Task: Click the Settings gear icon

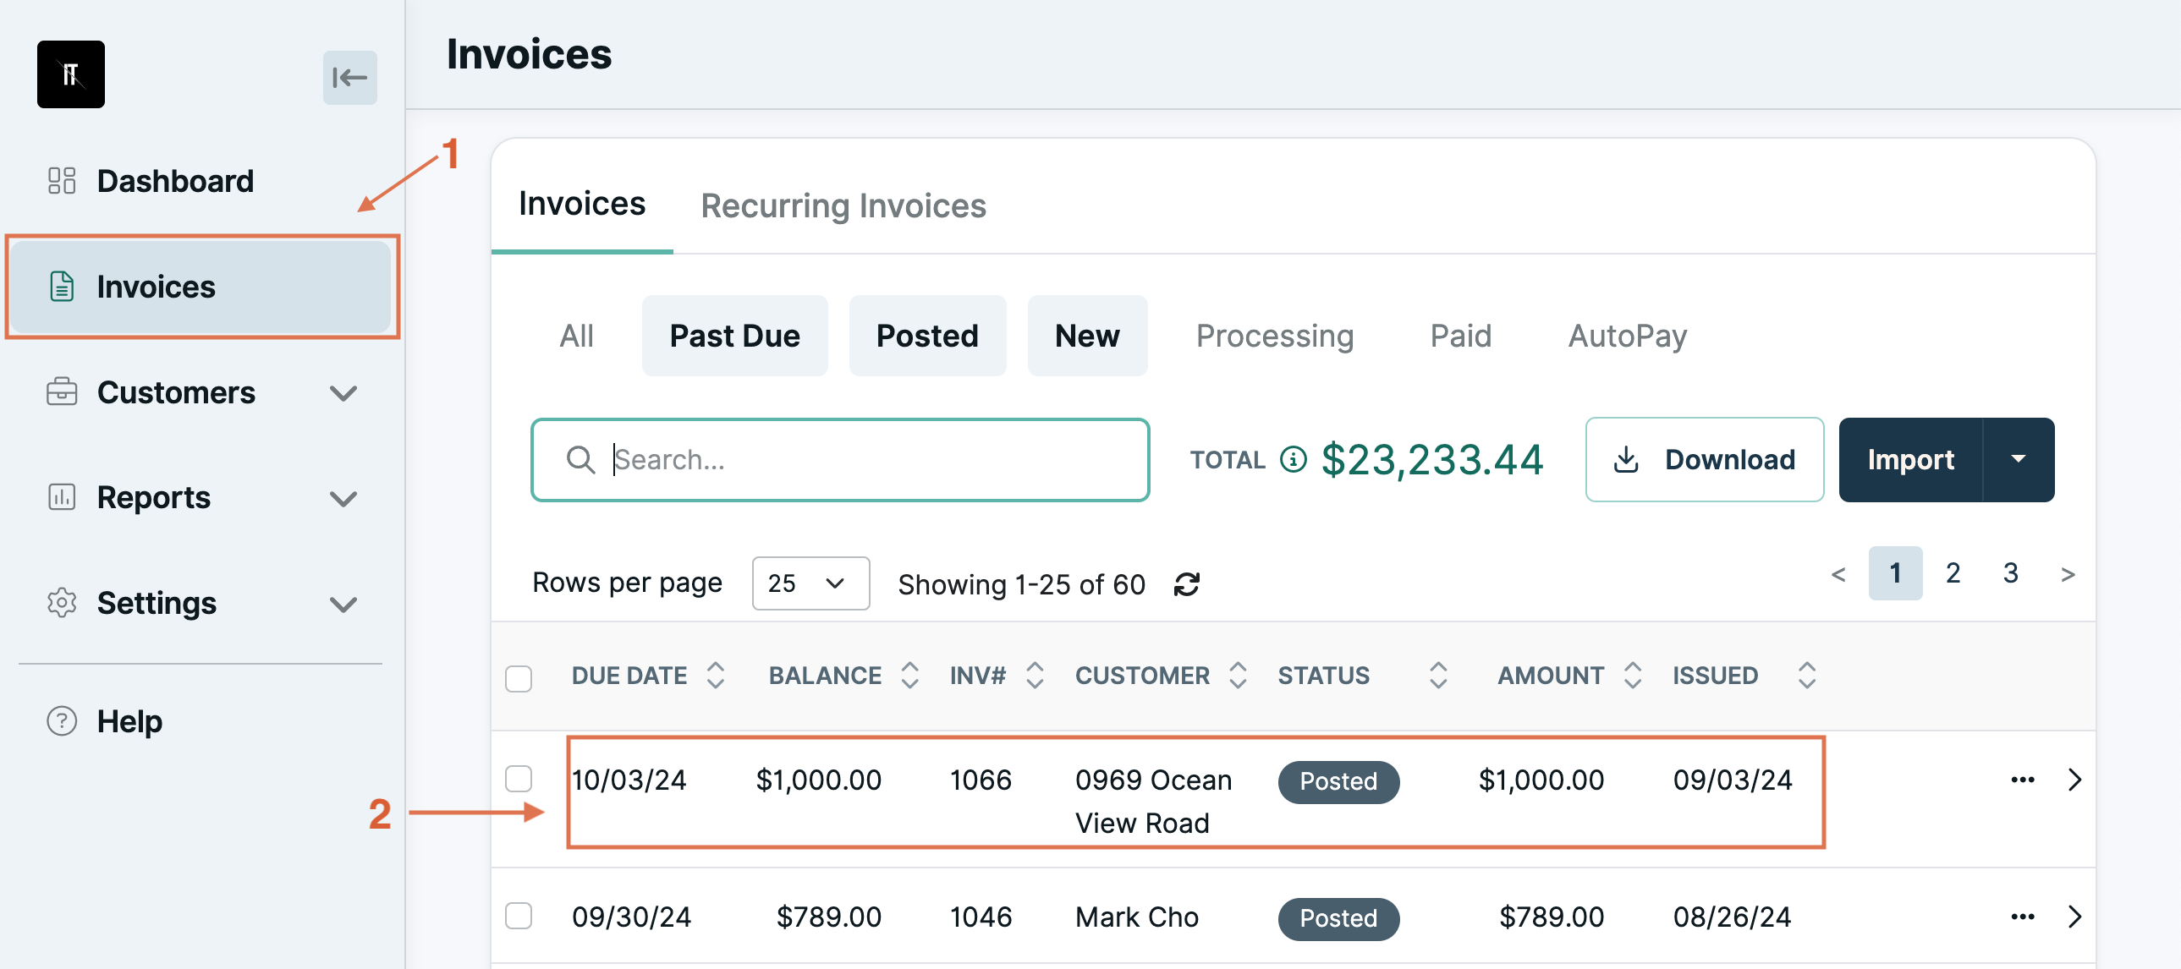Action: (61, 603)
